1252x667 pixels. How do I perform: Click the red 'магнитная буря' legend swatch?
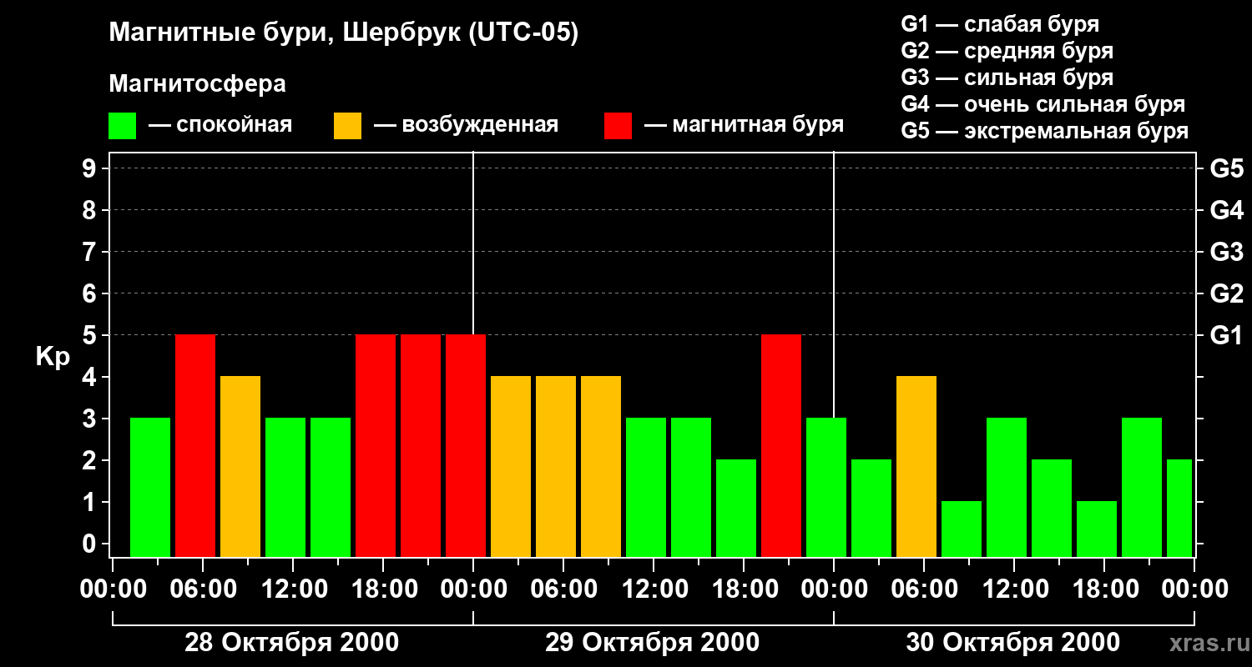click(x=618, y=126)
